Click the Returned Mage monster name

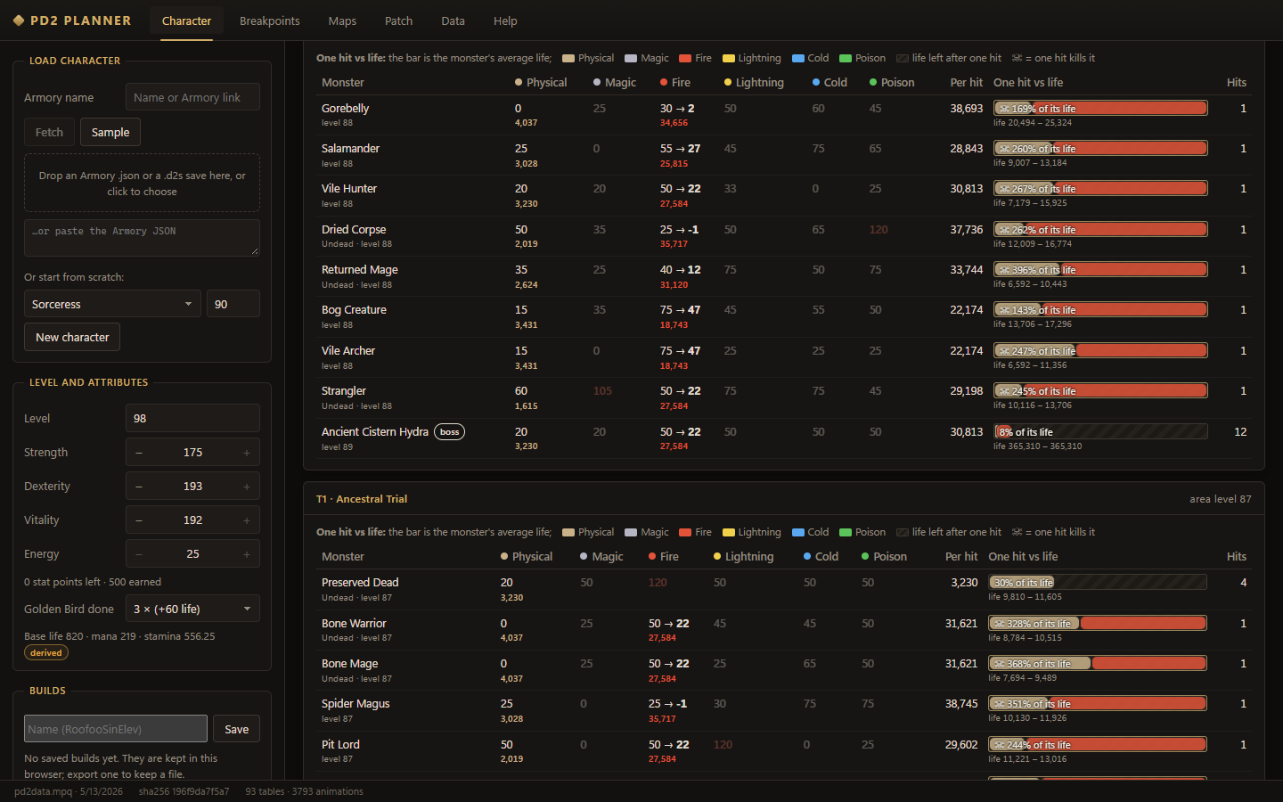(360, 270)
